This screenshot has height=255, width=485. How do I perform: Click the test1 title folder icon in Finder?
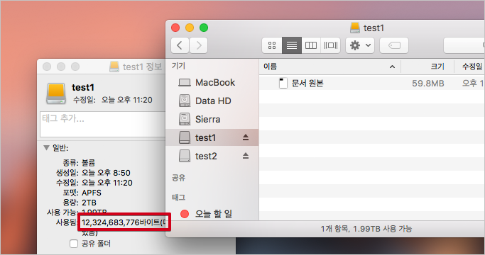coord(355,28)
